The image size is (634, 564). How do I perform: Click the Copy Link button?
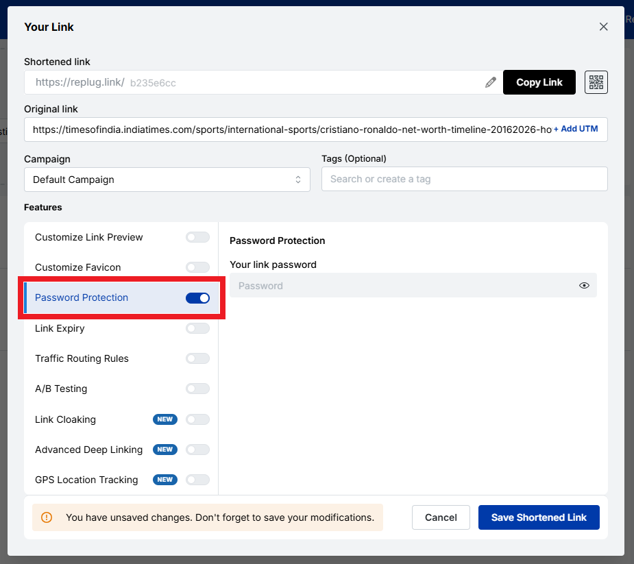point(539,82)
